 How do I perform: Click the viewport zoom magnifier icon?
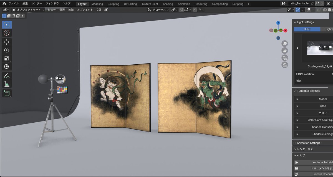tap(284, 44)
